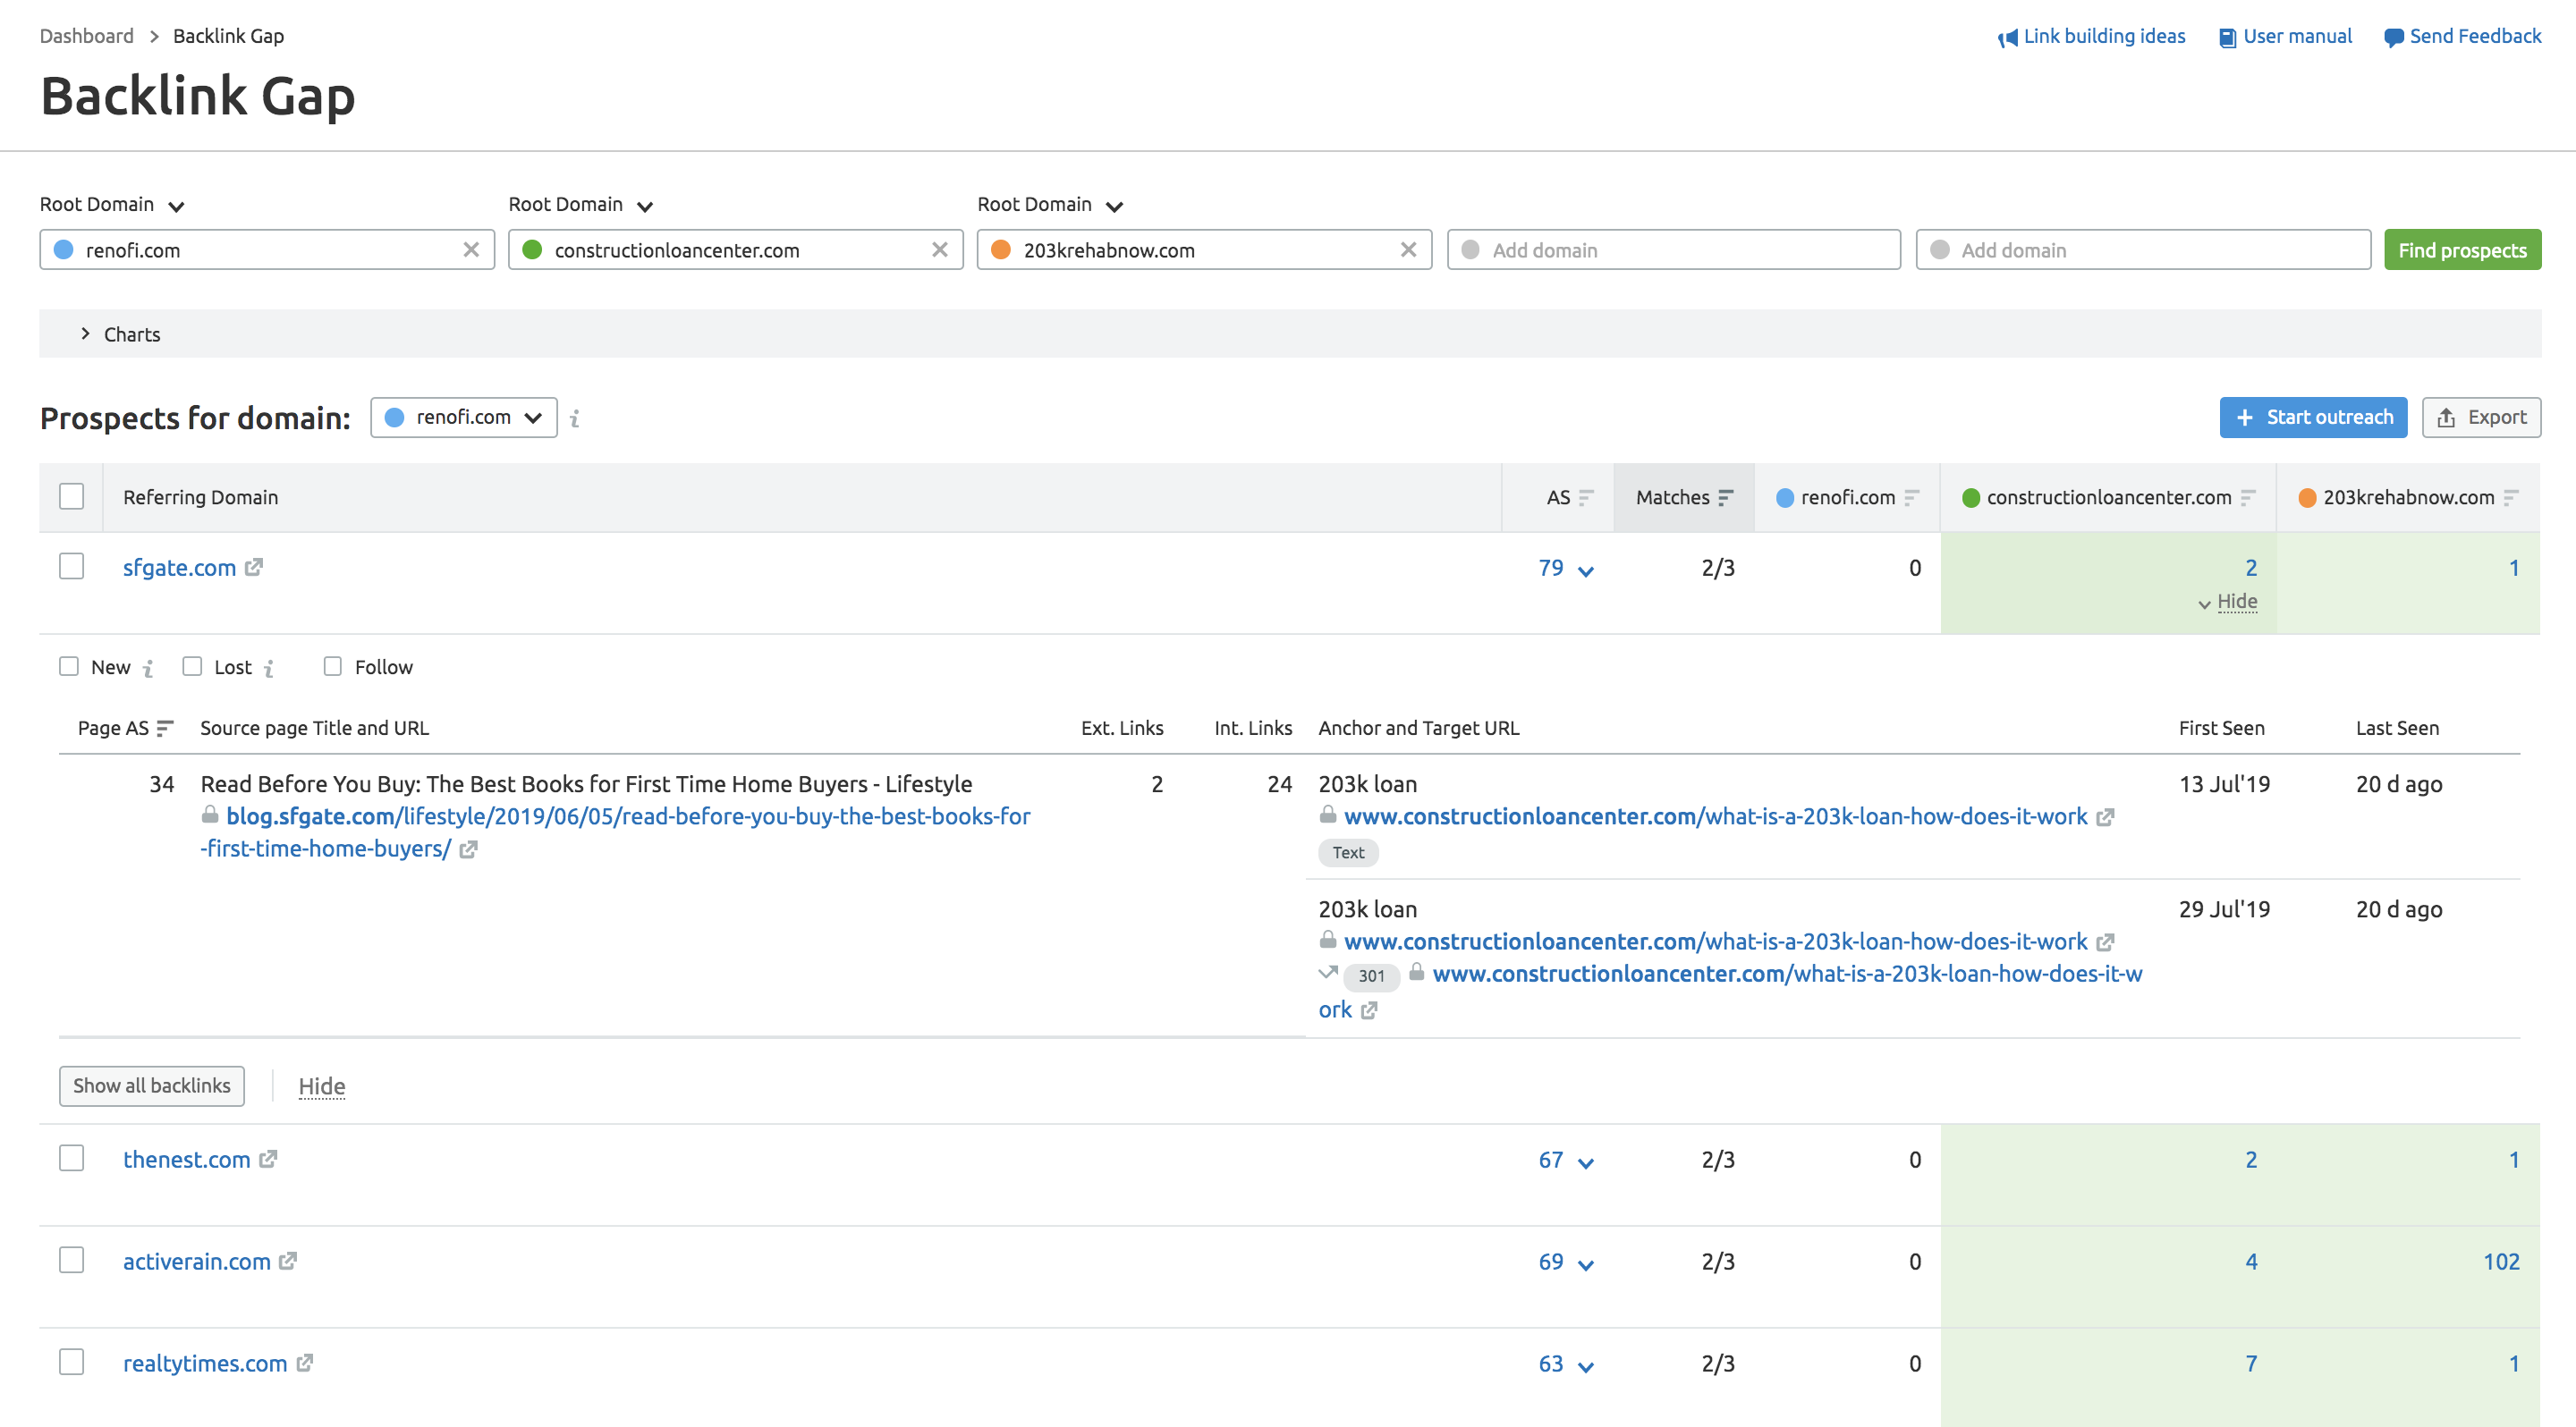
Task: Open activerain.com external link icon
Action: [x=288, y=1261]
